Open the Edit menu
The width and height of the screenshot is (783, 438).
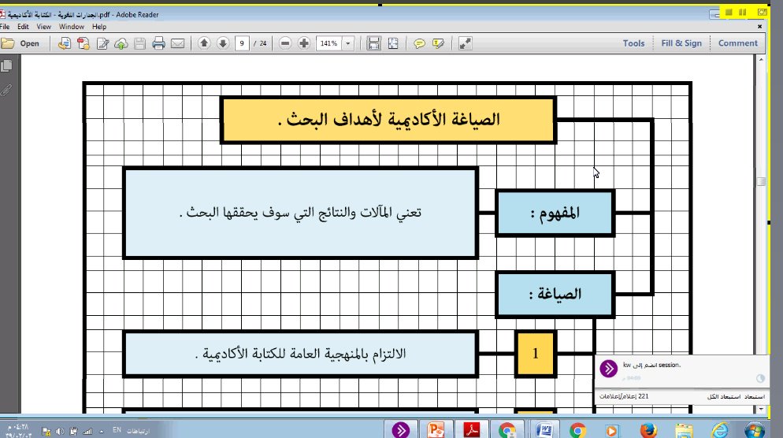pyautogui.click(x=23, y=27)
